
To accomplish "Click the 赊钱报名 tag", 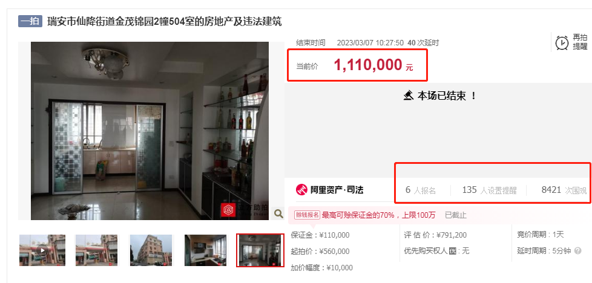I will tap(308, 215).
